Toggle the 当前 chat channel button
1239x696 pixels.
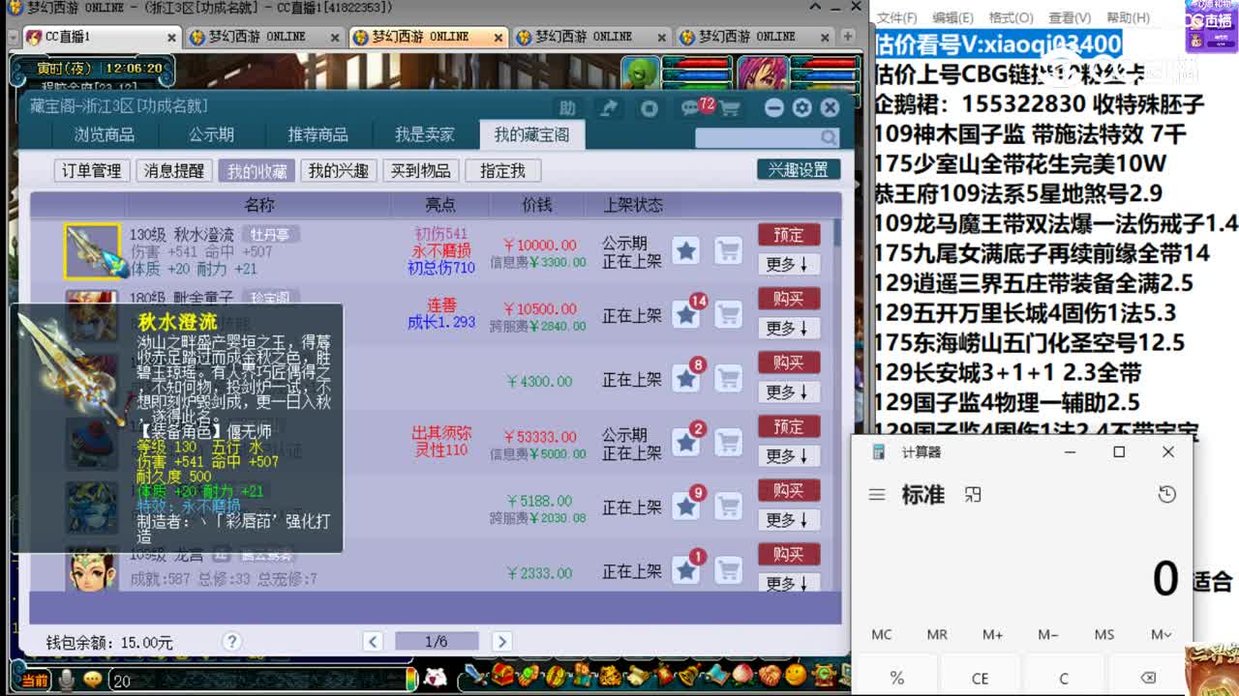tap(34, 681)
